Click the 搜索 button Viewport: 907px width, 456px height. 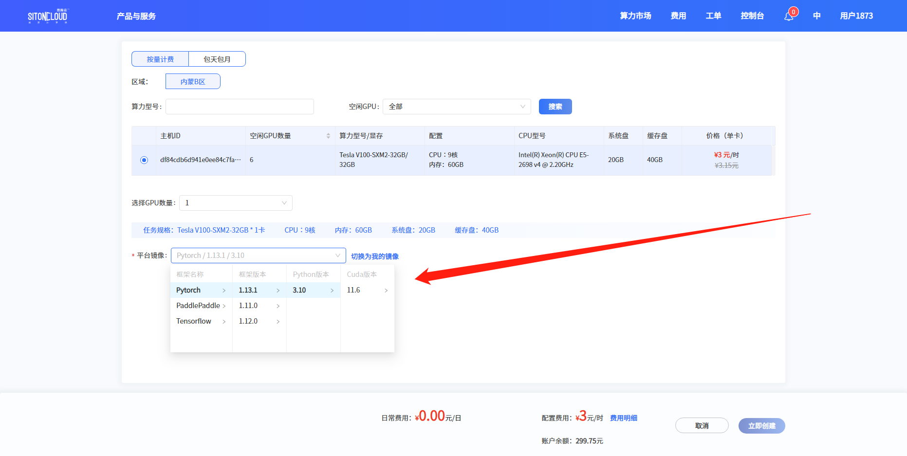click(555, 107)
